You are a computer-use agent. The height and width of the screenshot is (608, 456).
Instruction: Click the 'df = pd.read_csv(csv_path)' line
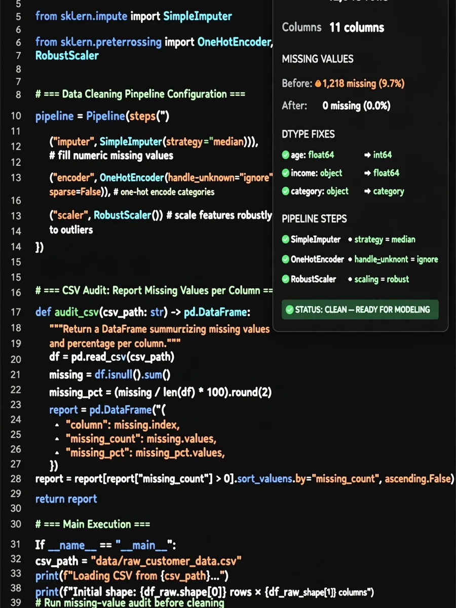pyautogui.click(x=111, y=357)
